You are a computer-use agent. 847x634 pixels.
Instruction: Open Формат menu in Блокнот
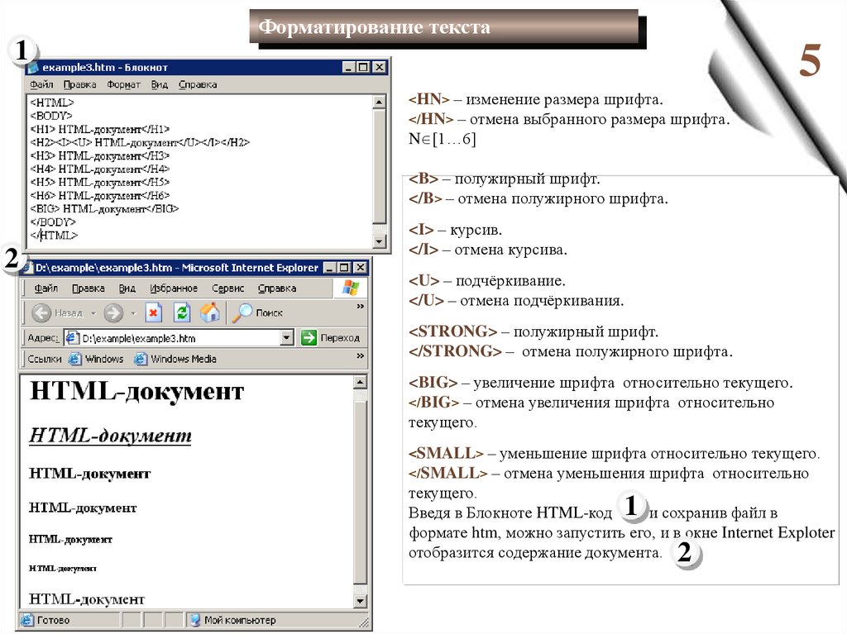pos(124,84)
